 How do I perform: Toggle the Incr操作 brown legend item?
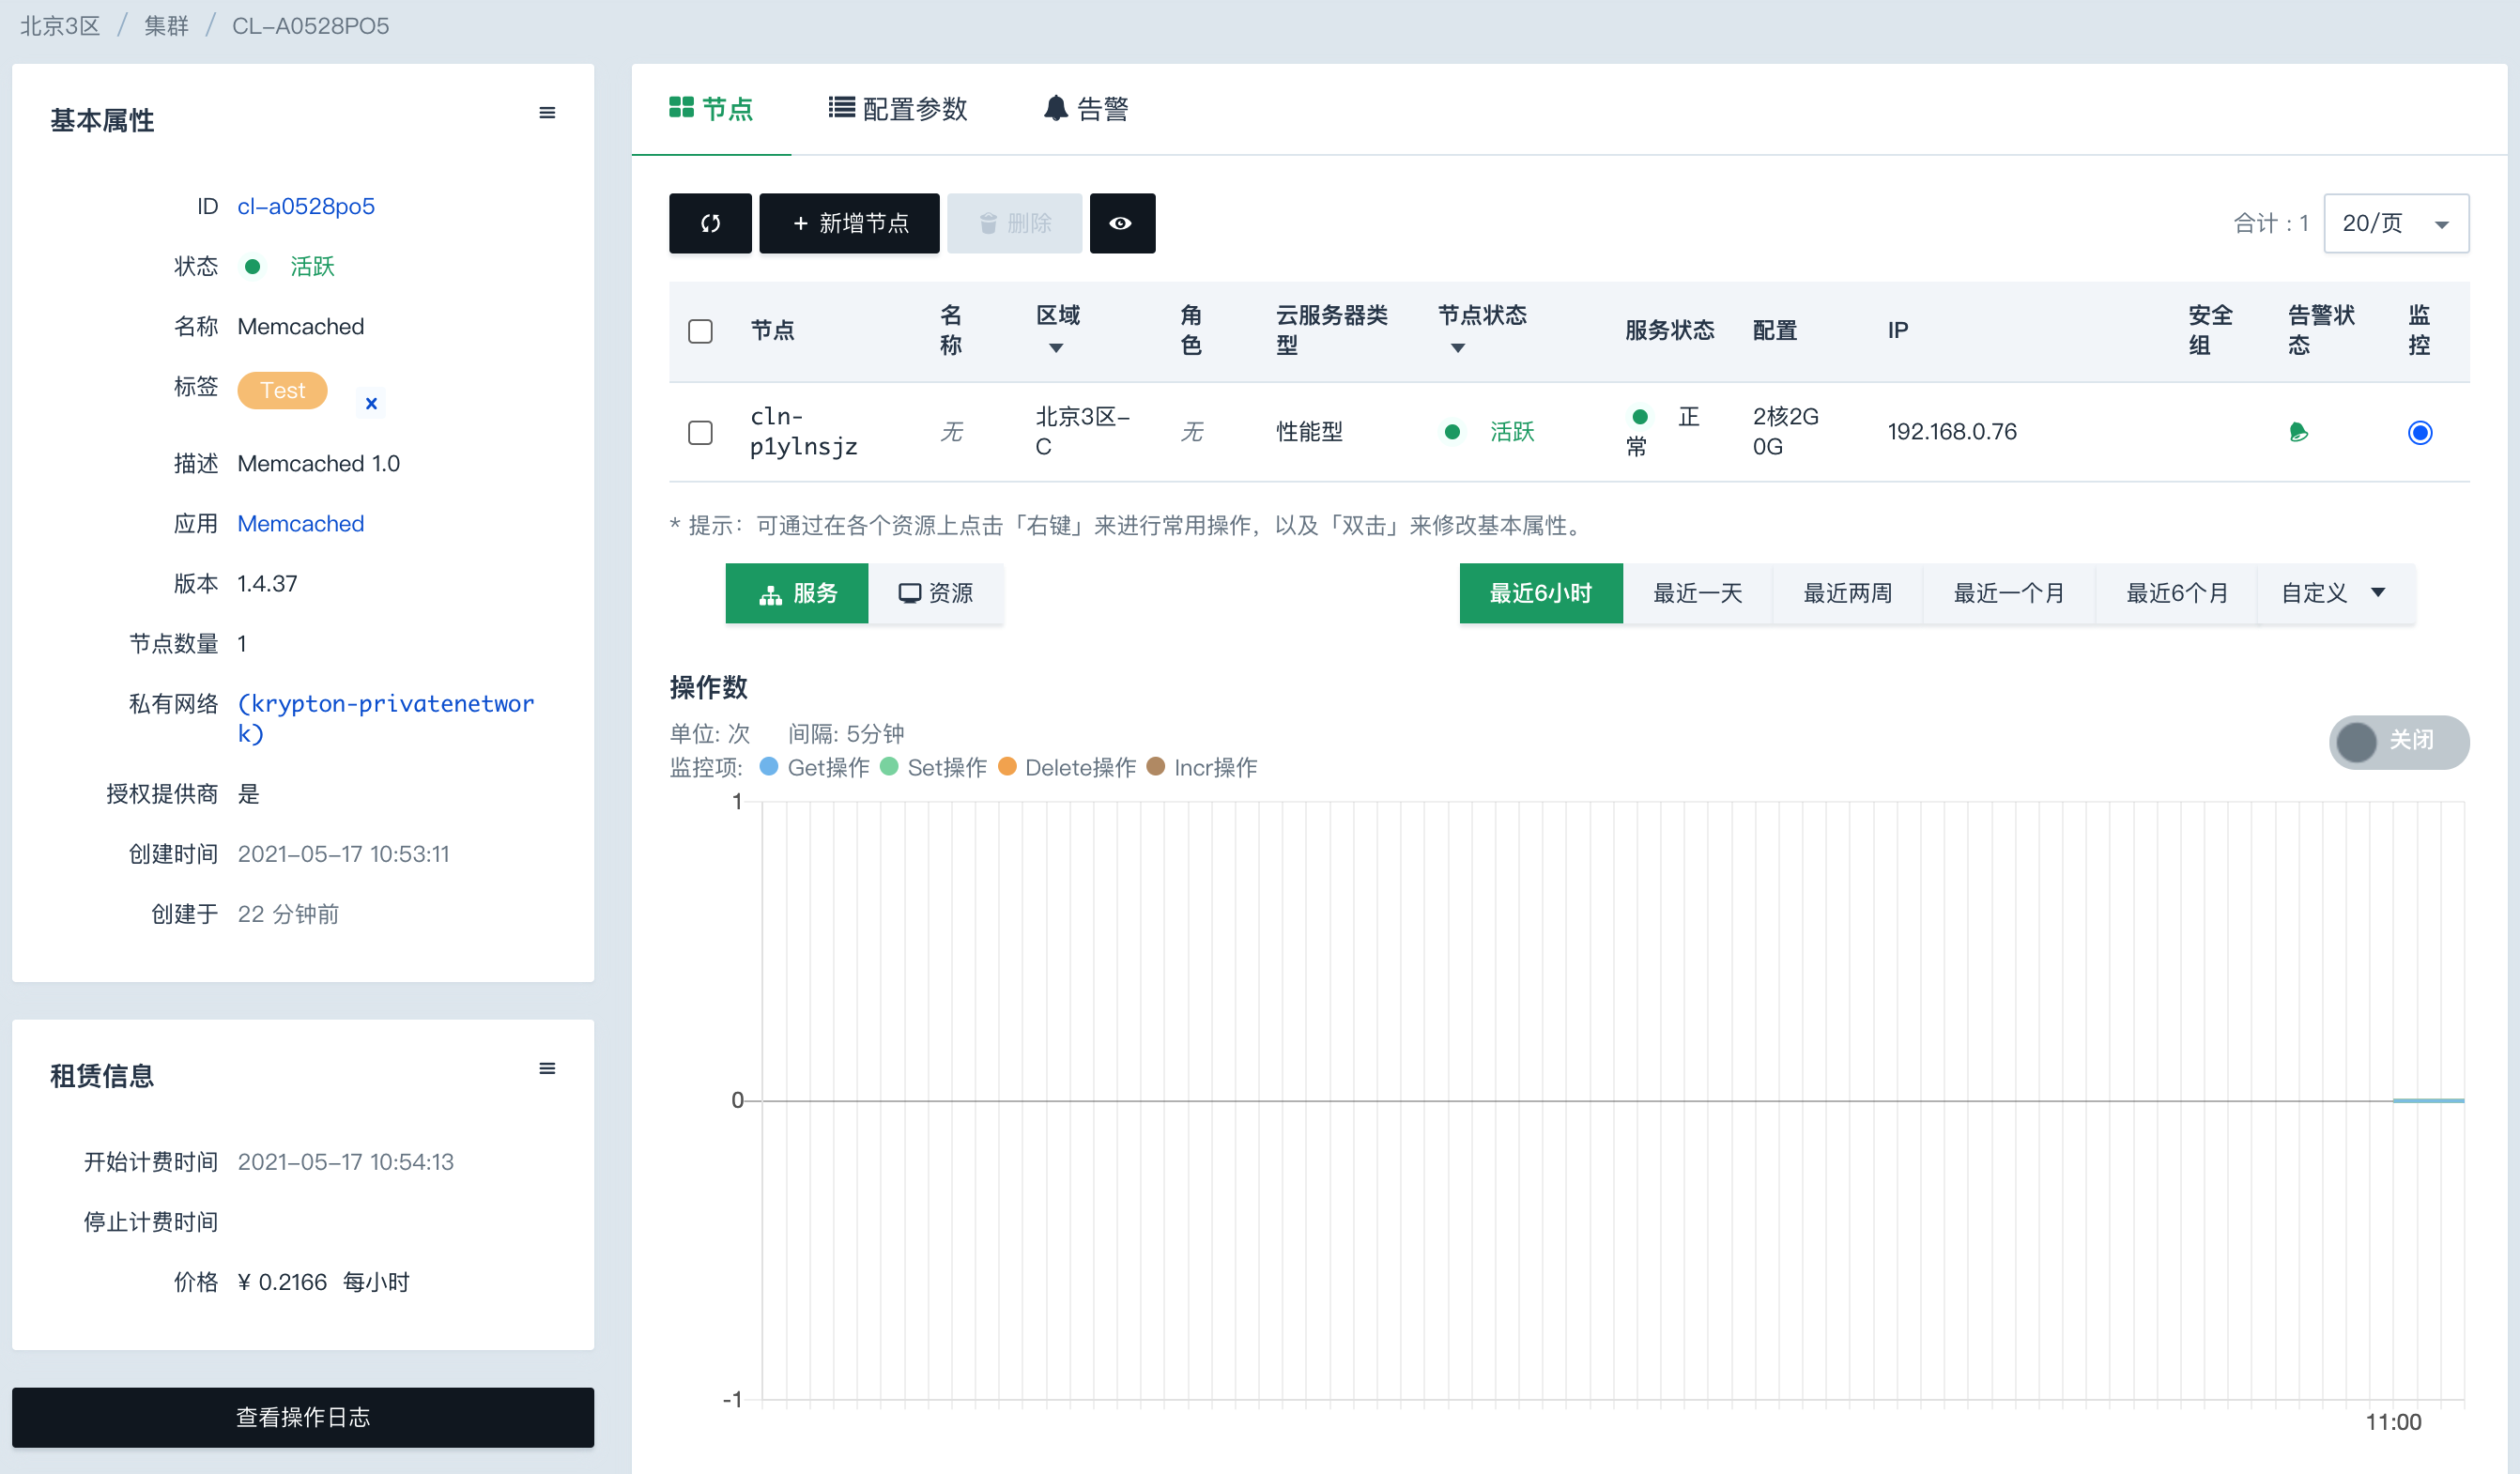(x=1202, y=768)
